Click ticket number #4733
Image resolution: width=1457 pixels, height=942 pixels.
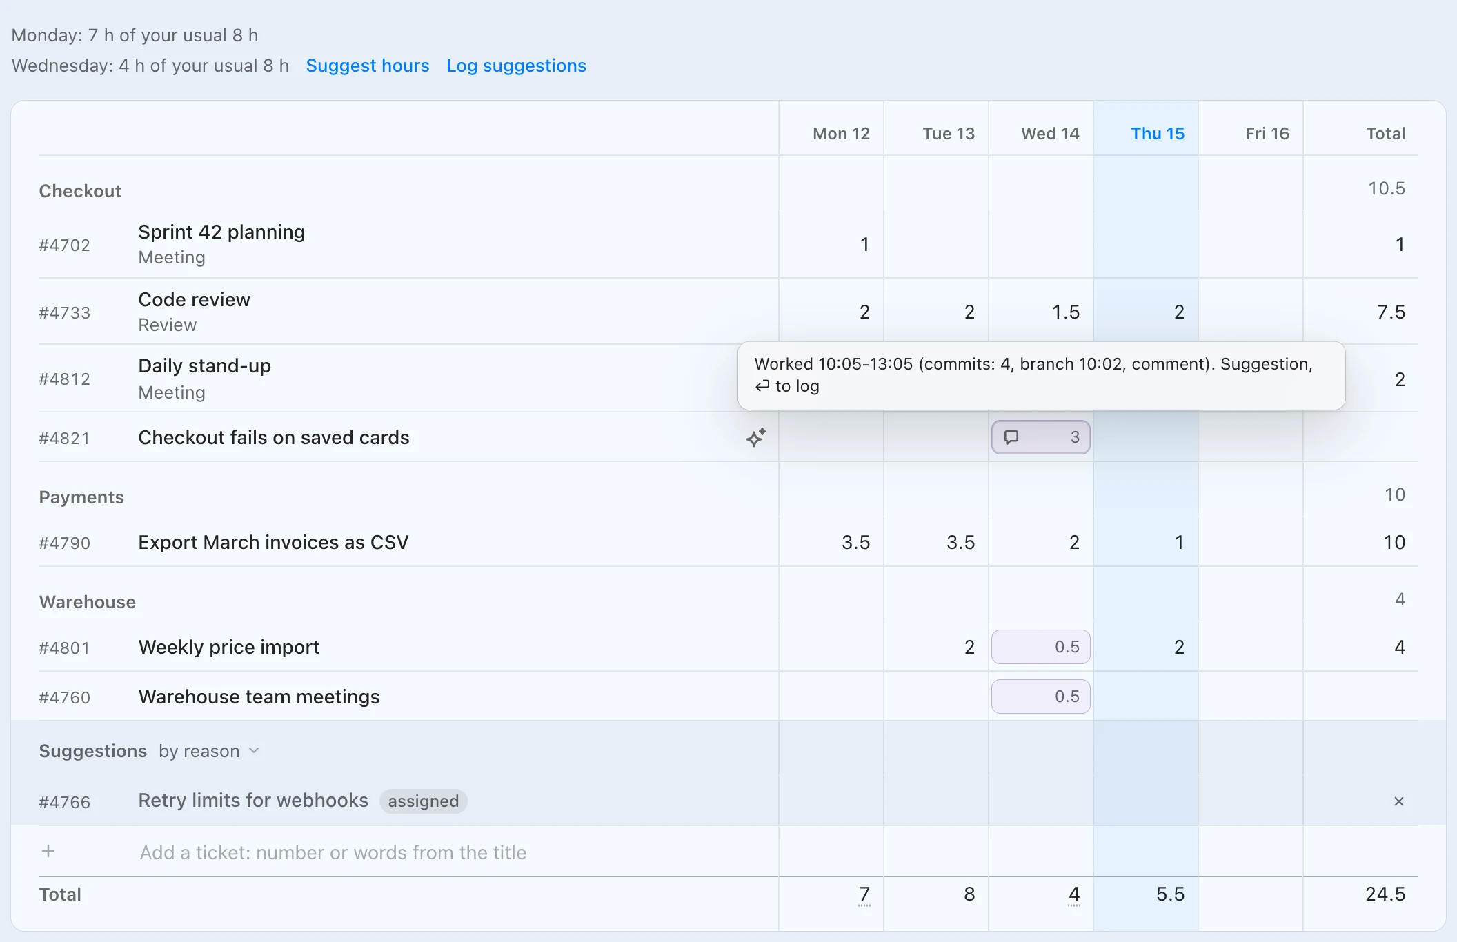(x=64, y=312)
